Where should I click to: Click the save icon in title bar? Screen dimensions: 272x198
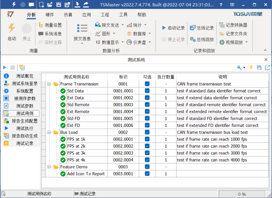pos(58,5)
